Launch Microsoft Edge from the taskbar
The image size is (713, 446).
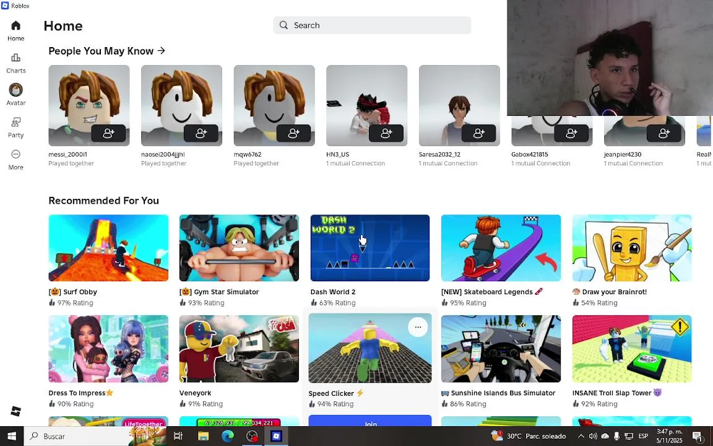tap(227, 436)
